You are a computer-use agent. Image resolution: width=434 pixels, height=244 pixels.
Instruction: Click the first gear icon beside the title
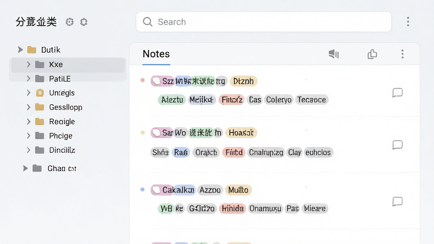pyautogui.click(x=70, y=22)
